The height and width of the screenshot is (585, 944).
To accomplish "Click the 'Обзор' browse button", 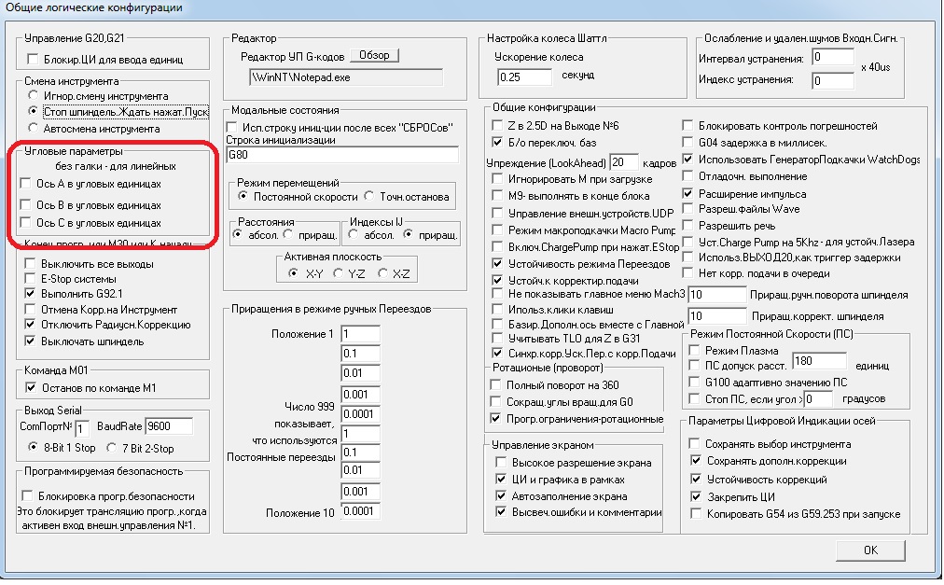I will coord(374,55).
